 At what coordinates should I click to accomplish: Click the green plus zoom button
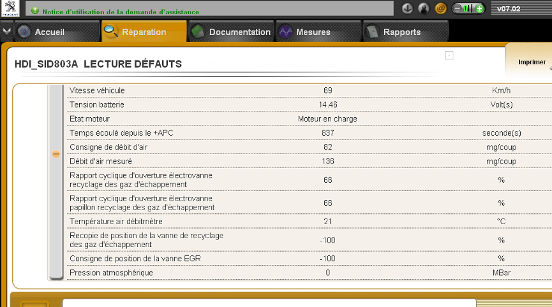point(479,8)
